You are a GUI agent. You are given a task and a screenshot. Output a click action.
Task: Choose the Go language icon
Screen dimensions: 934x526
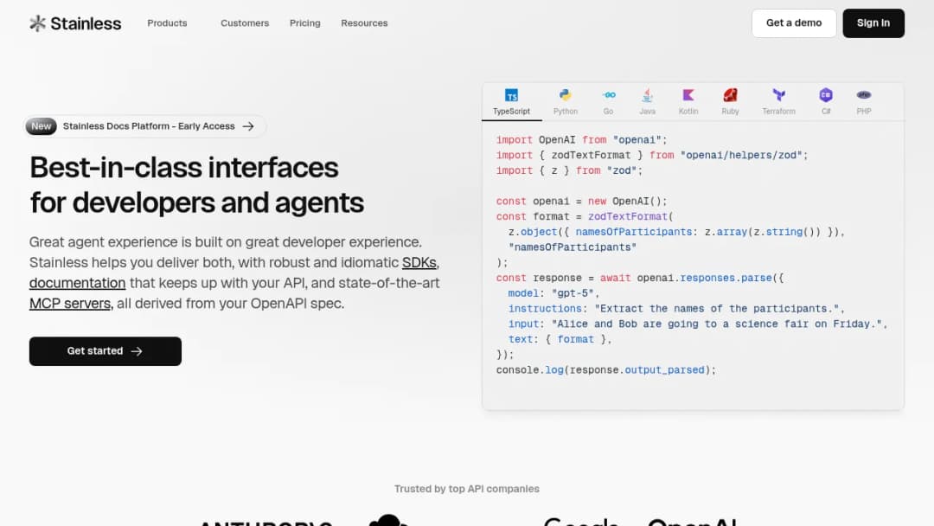tap(608, 94)
